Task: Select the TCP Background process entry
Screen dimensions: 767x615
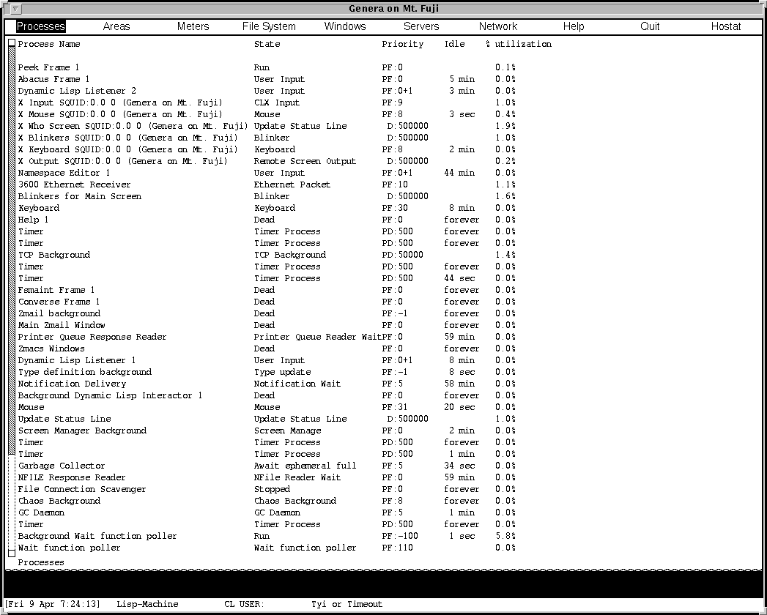Action: pos(54,255)
